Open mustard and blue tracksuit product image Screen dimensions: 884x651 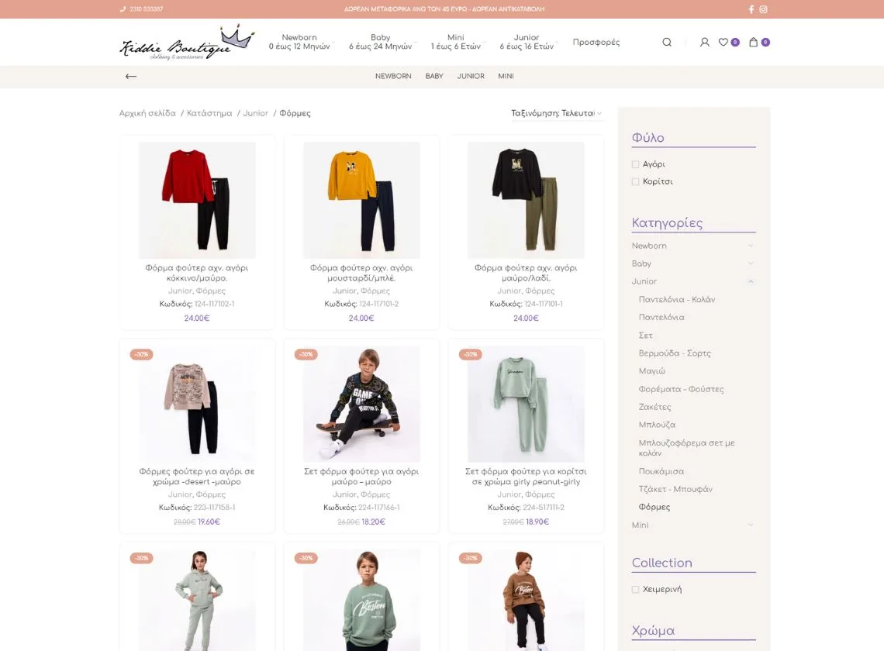click(361, 200)
